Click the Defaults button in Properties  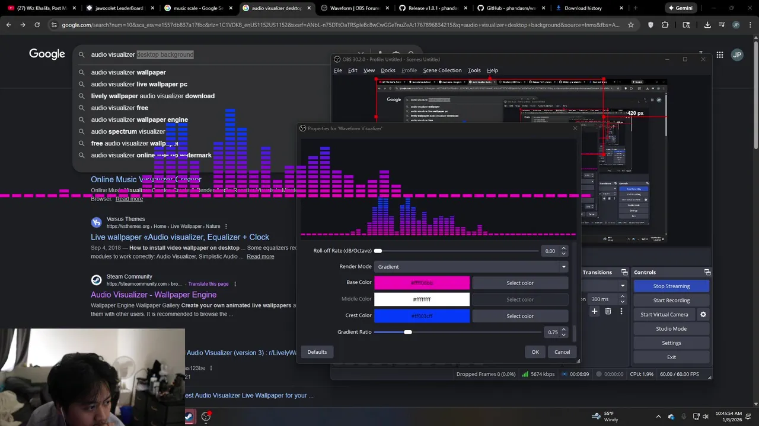pos(317,352)
